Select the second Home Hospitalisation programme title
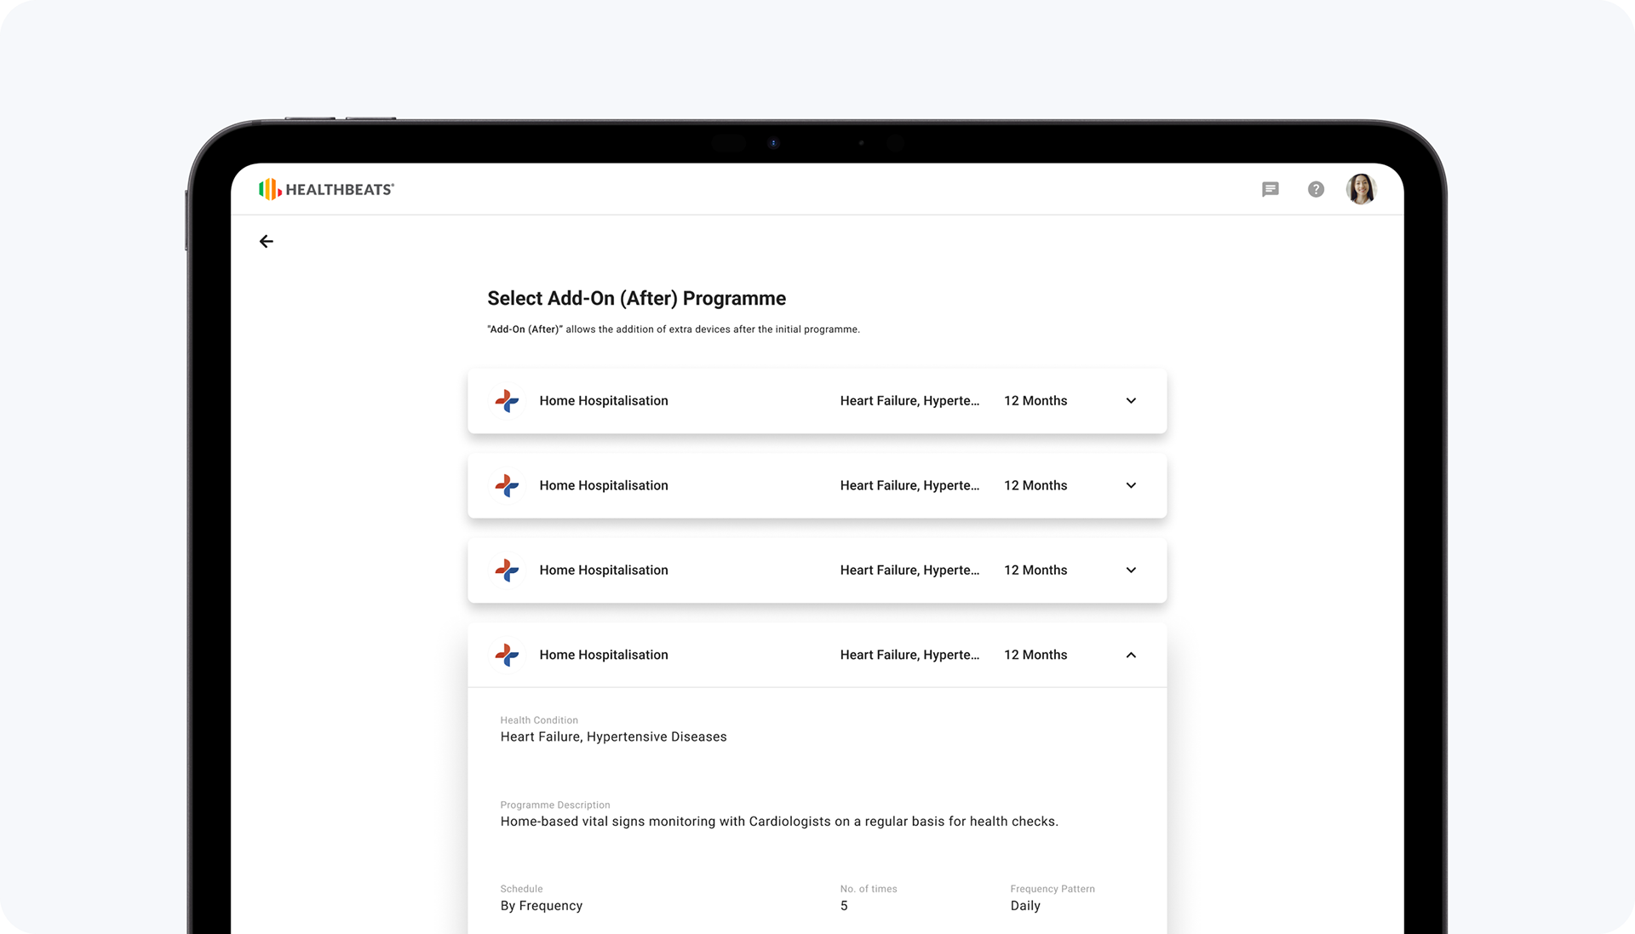The height and width of the screenshot is (934, 1635). coord(603,485)
